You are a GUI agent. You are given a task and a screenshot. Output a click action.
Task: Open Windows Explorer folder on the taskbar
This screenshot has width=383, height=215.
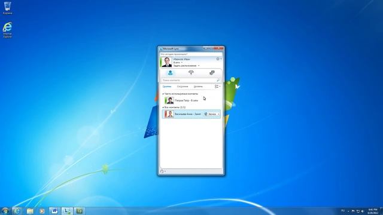tap(30, 211)
